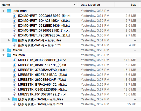Expand the 指数月收益-SAS导入程序_files folder triangle

9,40
